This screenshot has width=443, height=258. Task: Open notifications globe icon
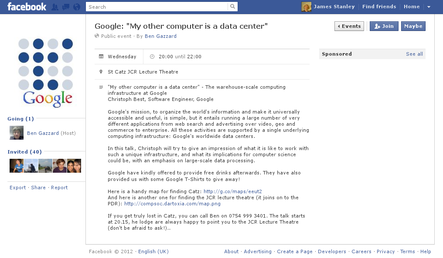point(77,7)
